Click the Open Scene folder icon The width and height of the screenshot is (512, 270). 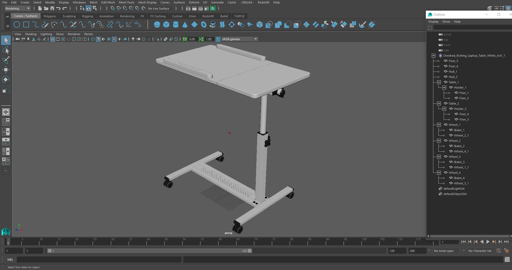click(x=46, y=9)
